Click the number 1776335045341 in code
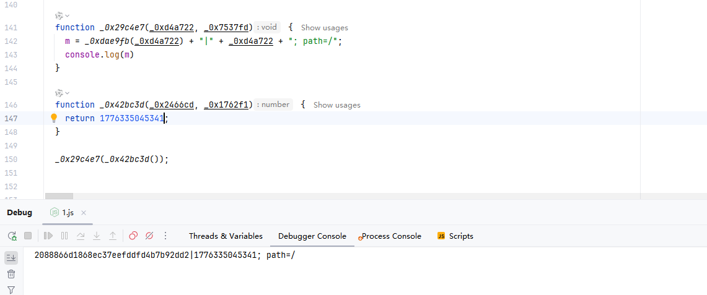 point(131,118)
